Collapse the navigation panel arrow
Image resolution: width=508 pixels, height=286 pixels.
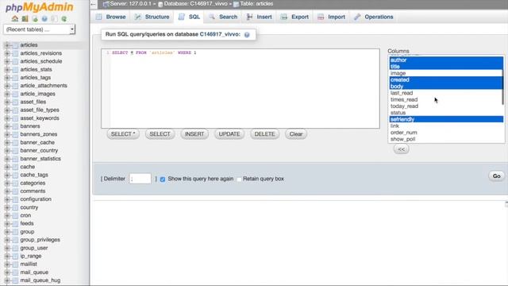point(94,4)
